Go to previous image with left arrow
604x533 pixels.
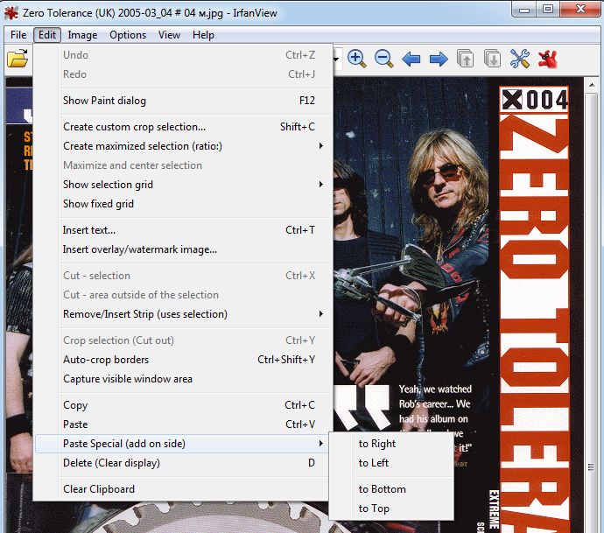pyautogui.click(x=411, y=60)
